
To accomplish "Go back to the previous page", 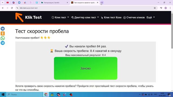I will (3, 8).
